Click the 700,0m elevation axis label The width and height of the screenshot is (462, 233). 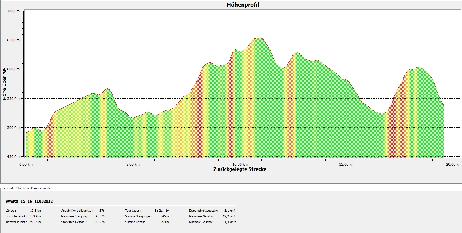tap(13, 11)
